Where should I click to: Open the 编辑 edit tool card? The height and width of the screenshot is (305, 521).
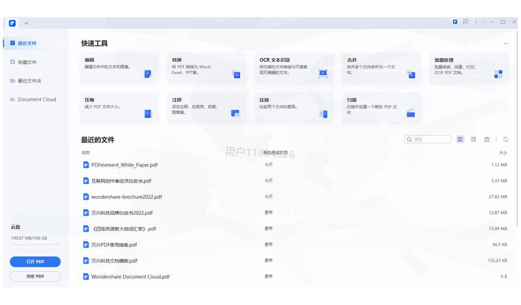coord(119,68)
